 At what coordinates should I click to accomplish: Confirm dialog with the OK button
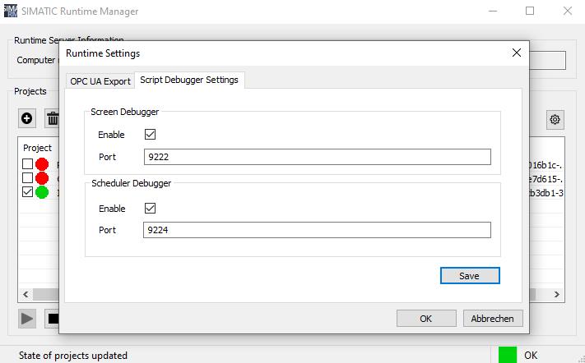coord(426,319)
